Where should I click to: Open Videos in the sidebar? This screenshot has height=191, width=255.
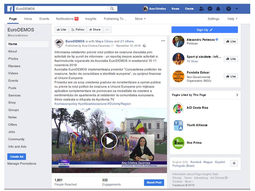[x=13, y=73]
